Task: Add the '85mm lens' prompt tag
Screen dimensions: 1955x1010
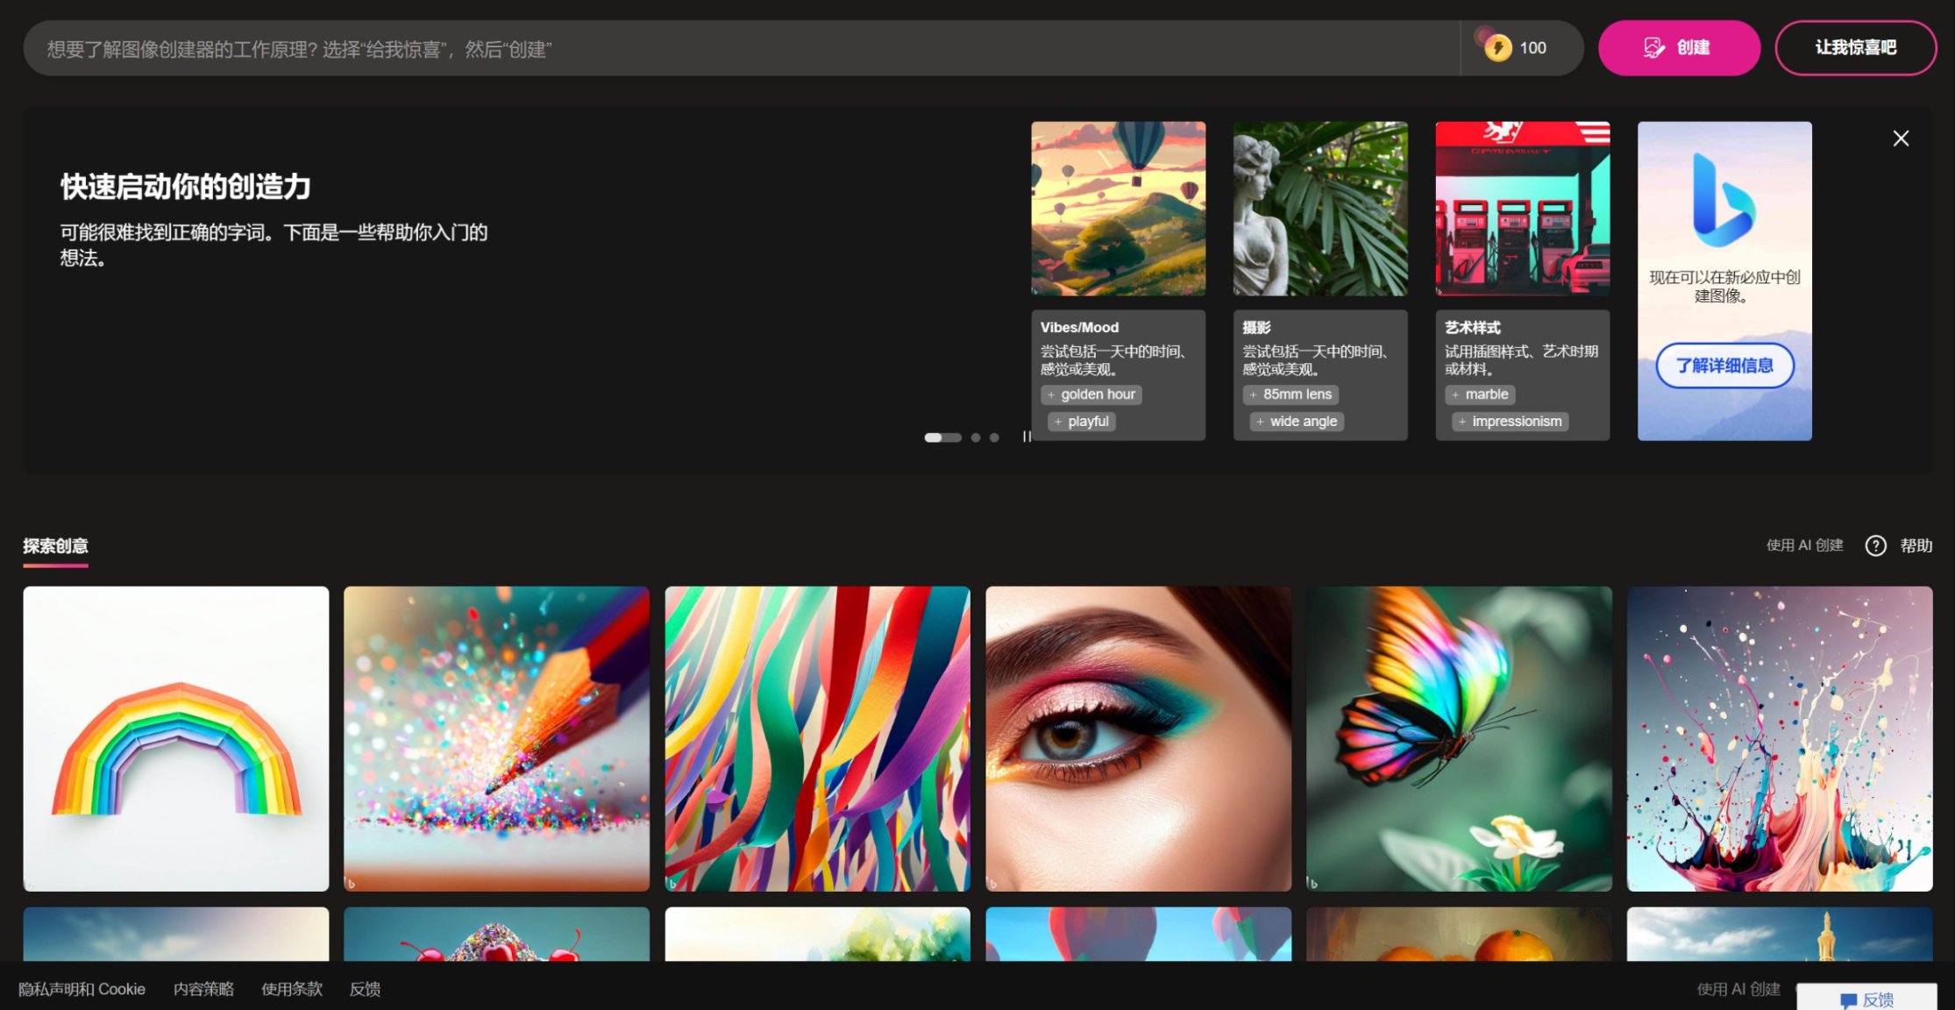Action: coord(1290,395)
